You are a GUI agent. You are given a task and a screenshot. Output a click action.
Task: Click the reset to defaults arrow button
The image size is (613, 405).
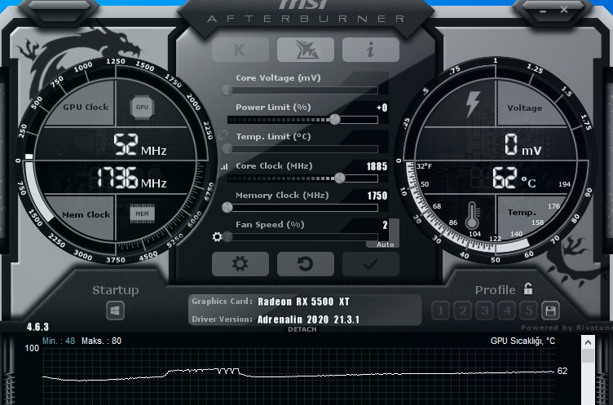point(306,264)
